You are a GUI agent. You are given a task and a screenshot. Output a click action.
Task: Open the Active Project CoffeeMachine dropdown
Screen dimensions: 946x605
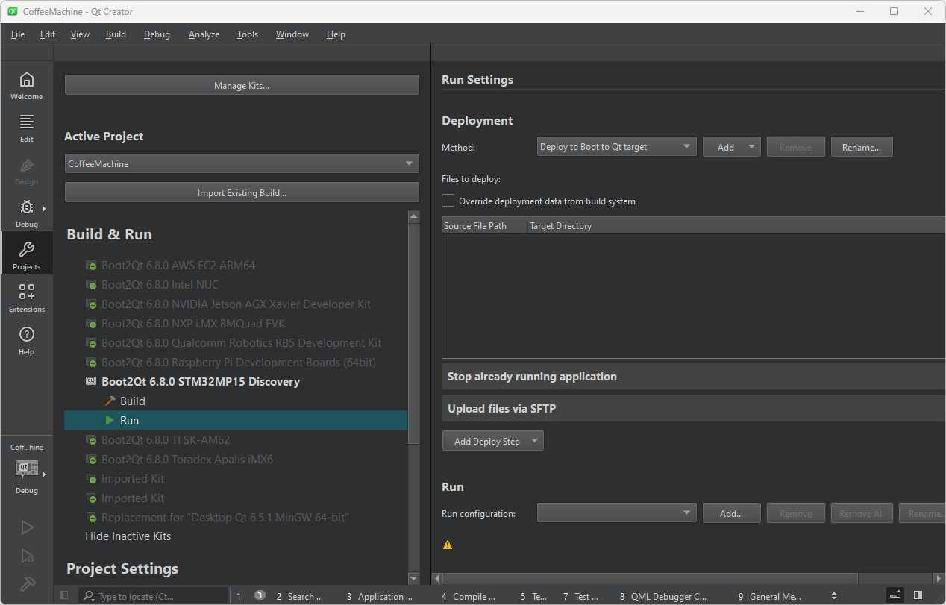[241, 163]
